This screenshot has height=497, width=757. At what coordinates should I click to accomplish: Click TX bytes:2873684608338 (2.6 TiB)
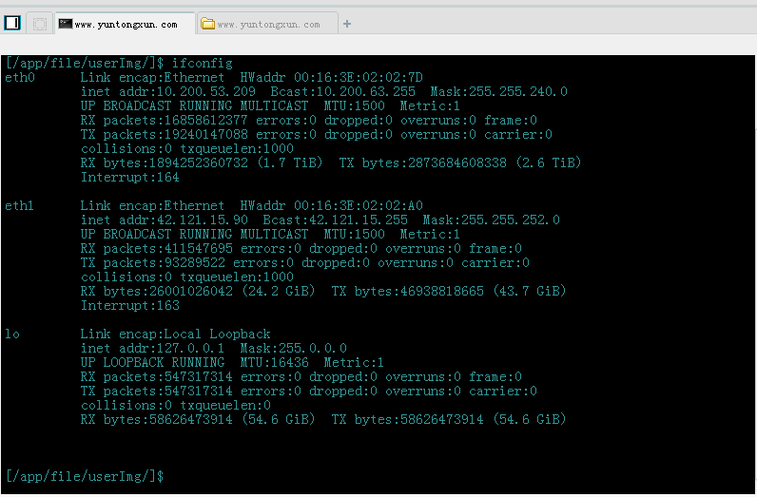[x=460, y=162]
